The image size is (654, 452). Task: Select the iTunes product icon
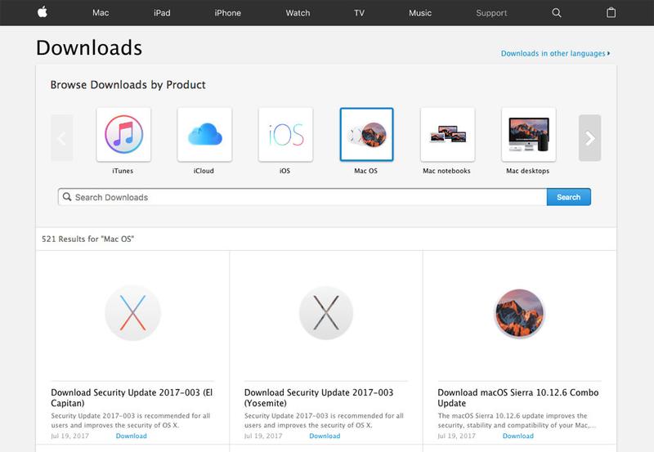(x=123, y=135)
